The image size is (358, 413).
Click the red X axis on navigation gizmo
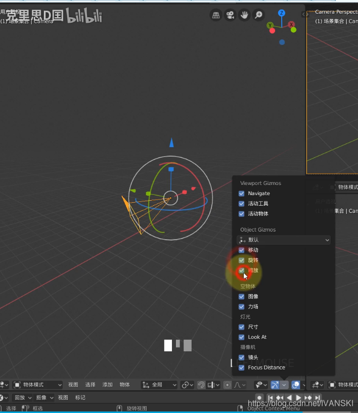coord(291,25)
